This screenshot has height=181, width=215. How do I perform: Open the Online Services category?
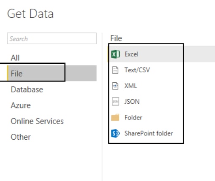tap(37, 121)
